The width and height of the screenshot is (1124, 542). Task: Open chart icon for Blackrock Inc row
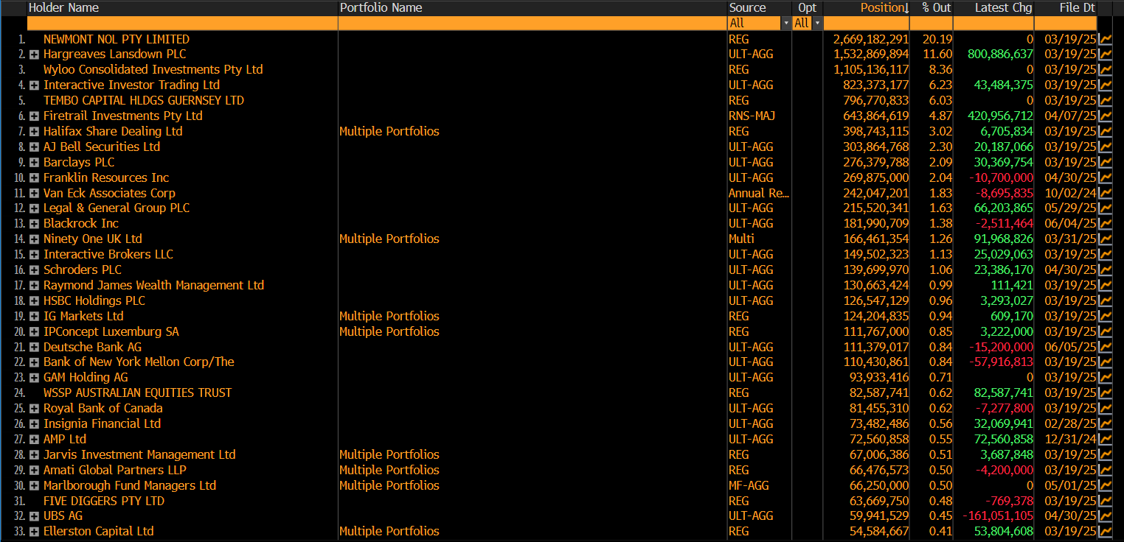(x=1105, y=224)
